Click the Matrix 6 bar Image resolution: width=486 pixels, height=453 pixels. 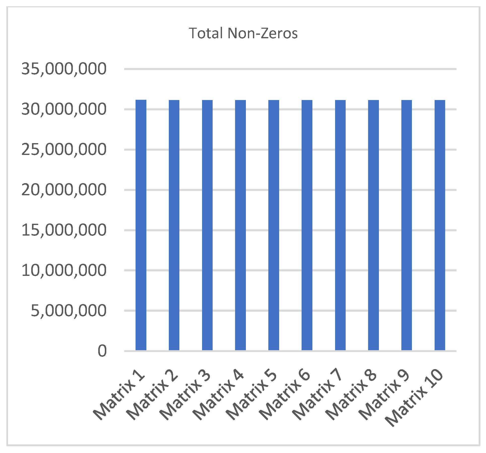coord(307,225)
